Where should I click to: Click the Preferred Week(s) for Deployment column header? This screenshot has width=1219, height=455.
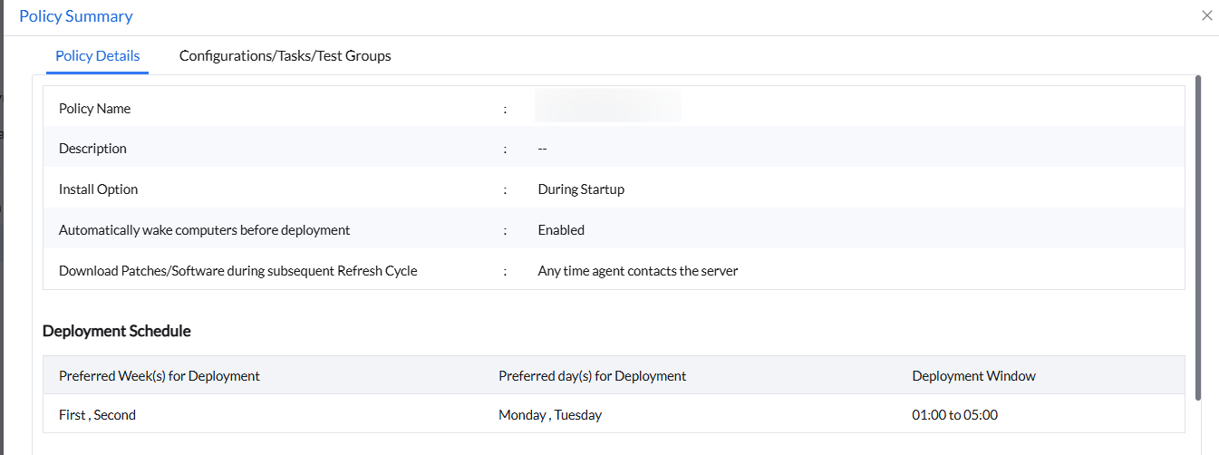(x=159, y=376)
